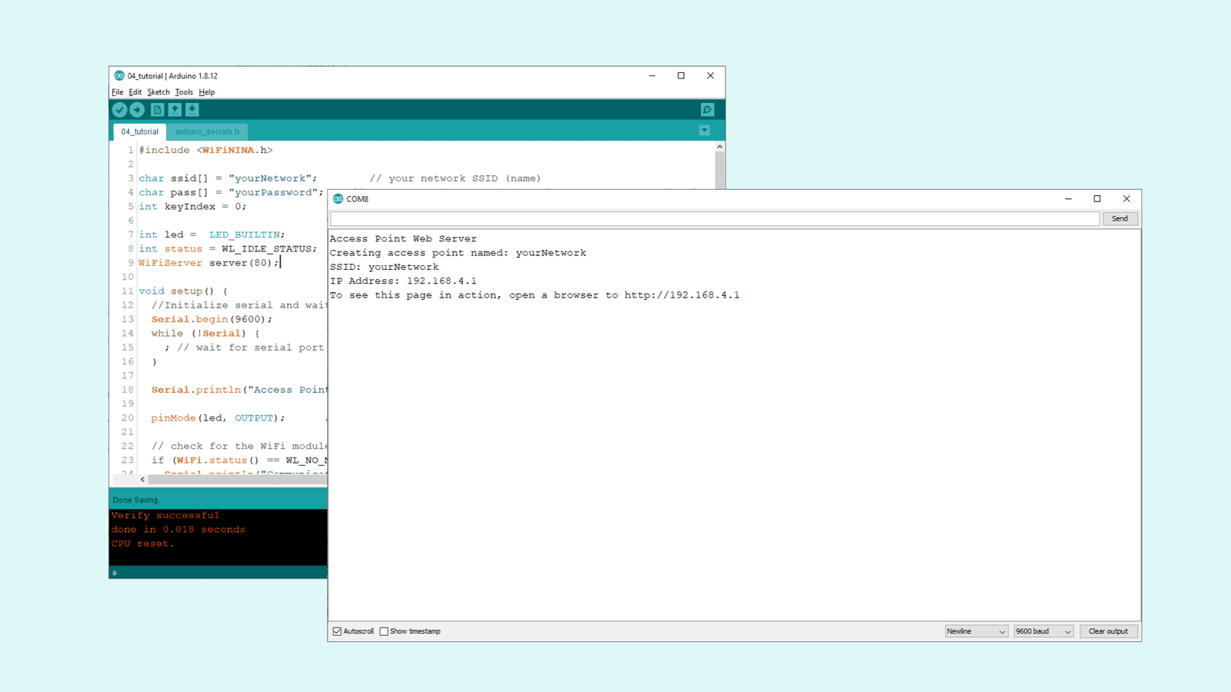Toggle the Autoscroll checkbox
This screenshot has height=692, width=1231.
click(x=336, y=630)
